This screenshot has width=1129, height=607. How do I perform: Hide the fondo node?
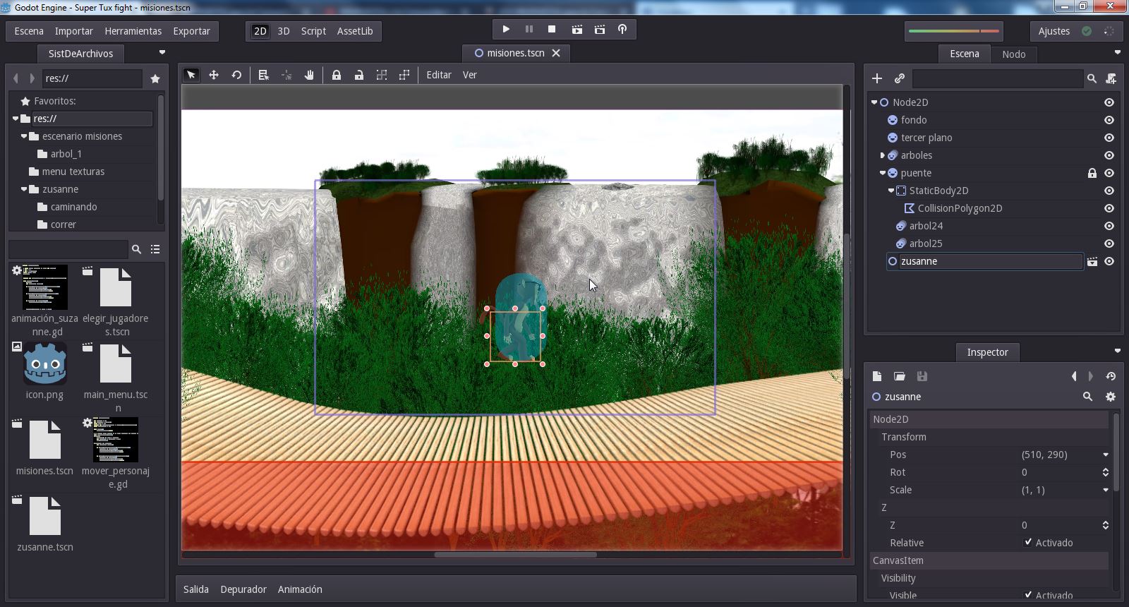pyautogui.click(x=1109, y=120)
